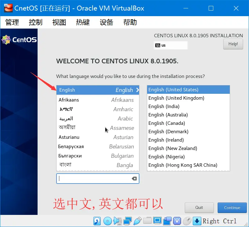
Task: Open the 设备 menu
Action: coord(106,22)
